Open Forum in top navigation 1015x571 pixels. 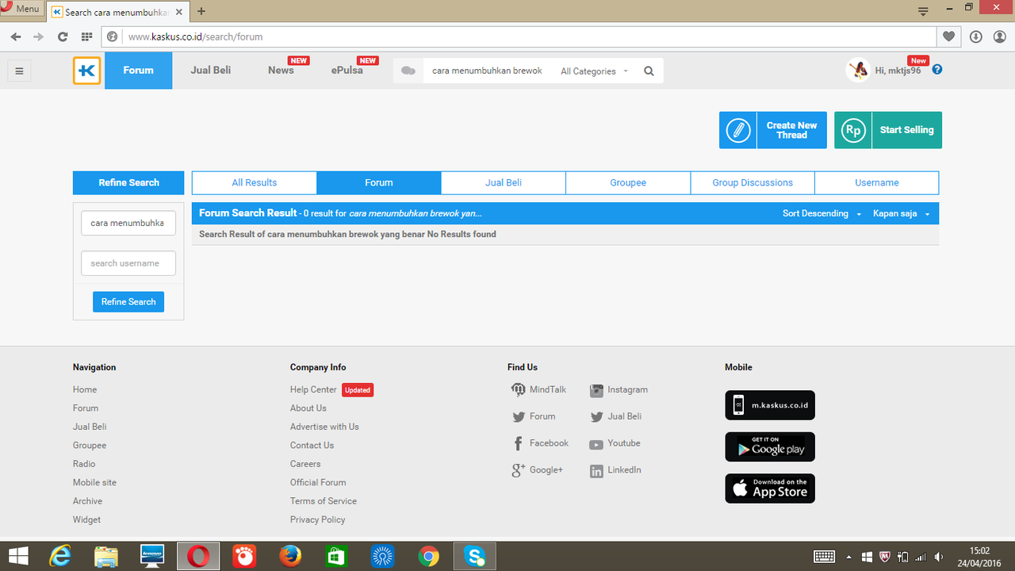pos(138,71)
